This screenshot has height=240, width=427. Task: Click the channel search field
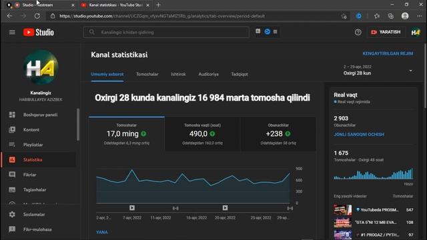[166, 32]
